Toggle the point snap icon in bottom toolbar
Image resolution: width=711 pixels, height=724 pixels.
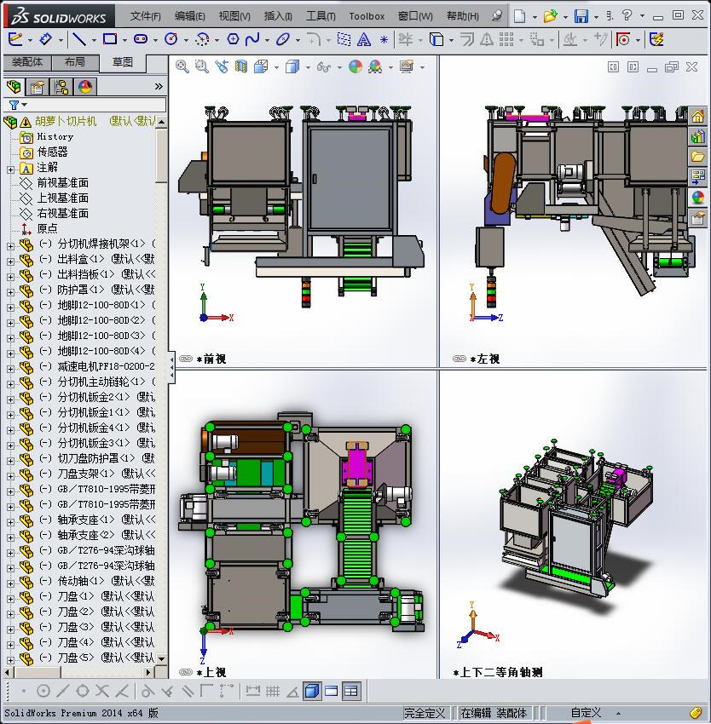click(x=24, y=691)
